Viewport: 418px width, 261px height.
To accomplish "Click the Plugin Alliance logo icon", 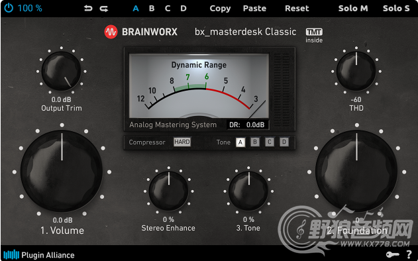I will pos(11,254).
